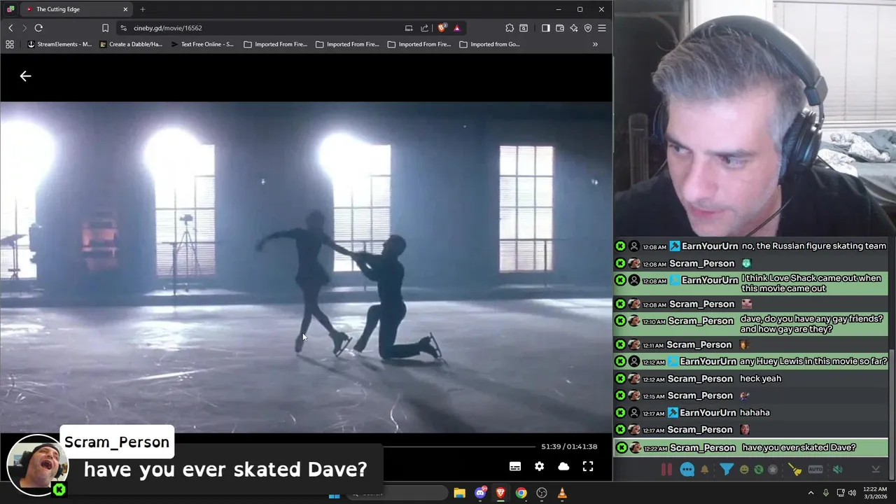
Task: Go back using the player's back arrow
Action: [x=25, y=76]
